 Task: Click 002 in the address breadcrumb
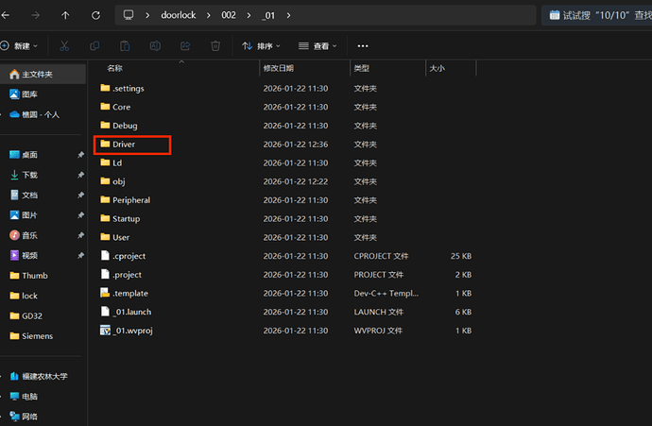pyautogui.click(x=230, y=15)
